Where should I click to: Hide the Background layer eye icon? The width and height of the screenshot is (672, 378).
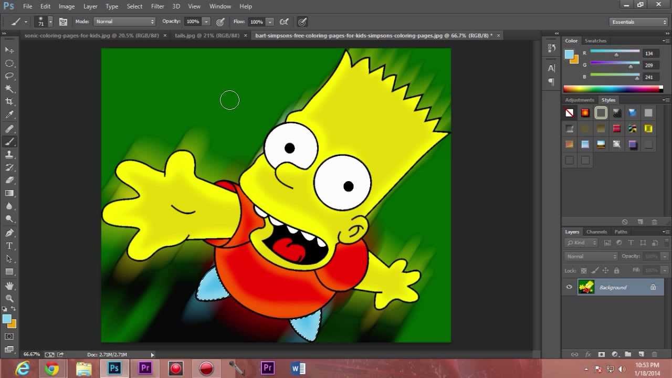pos(569,287)
